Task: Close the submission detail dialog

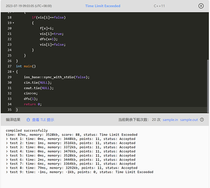Action: tap(201, 6)
